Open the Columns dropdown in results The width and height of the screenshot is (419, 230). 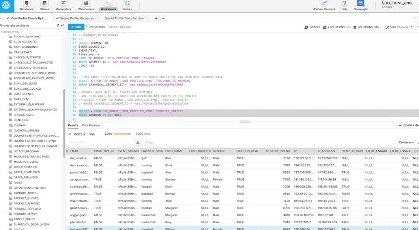click(406, 143)
